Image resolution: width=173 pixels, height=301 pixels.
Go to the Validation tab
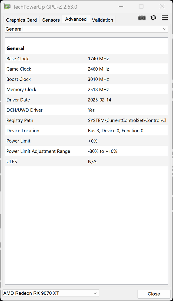pyautogui.click(x=102, y=20)
